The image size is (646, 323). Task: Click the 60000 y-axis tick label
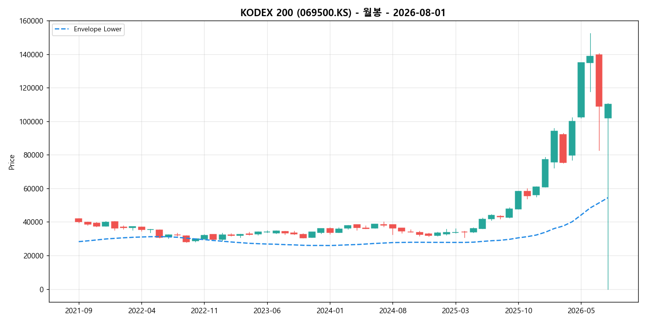pyautogui.click(x=32, y=188)
